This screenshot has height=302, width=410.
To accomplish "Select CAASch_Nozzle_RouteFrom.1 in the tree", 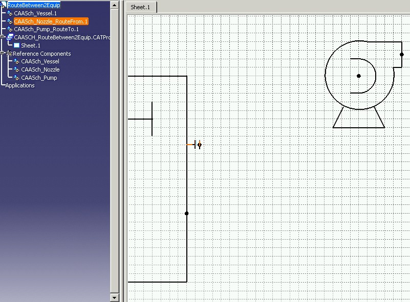I will 51,21.
